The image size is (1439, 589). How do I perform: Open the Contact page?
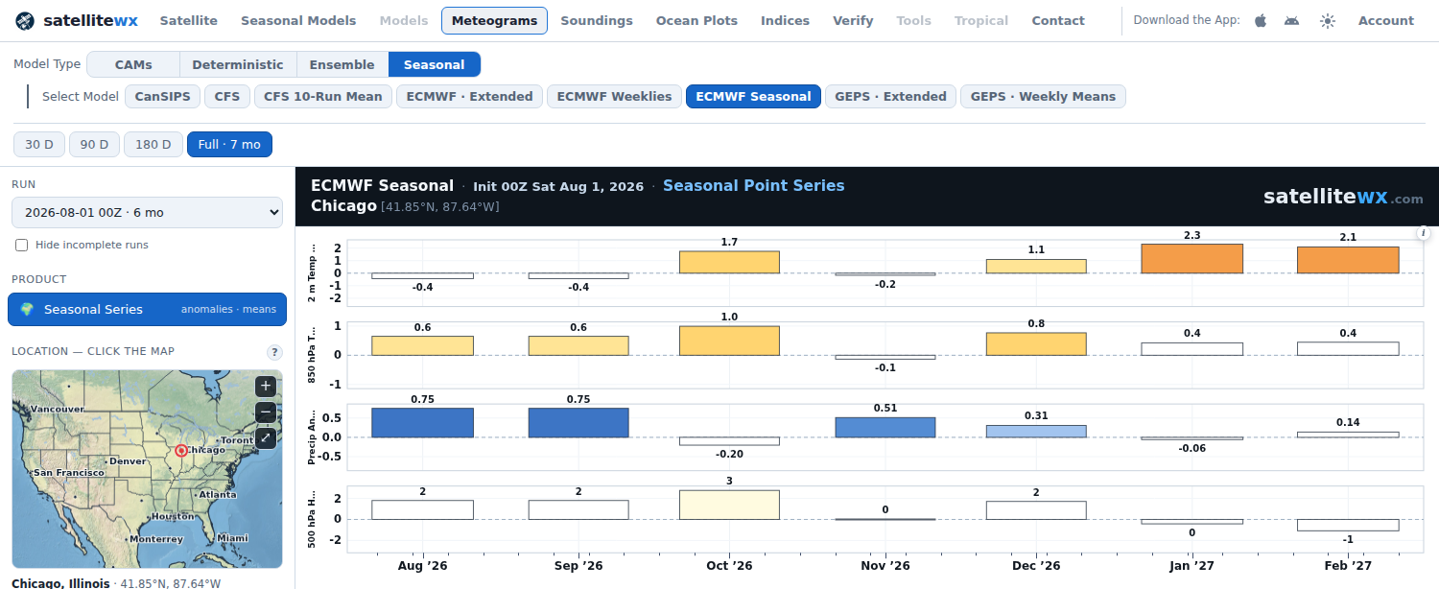point(1058,20)
